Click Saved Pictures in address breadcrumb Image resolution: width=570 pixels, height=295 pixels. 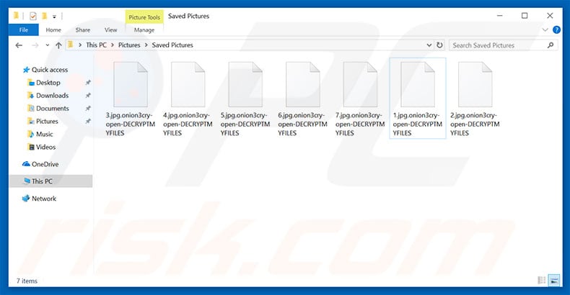point(172,45)
